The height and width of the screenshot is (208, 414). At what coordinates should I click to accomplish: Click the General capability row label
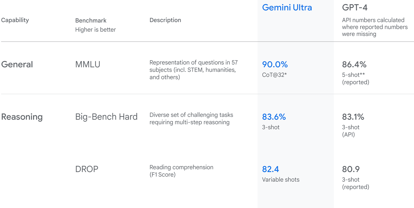17,64
